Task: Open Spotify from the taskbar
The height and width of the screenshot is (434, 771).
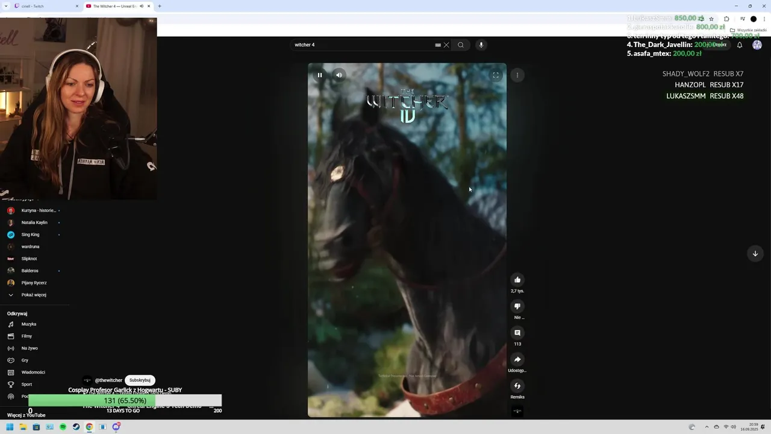Action: coord(63,427)
